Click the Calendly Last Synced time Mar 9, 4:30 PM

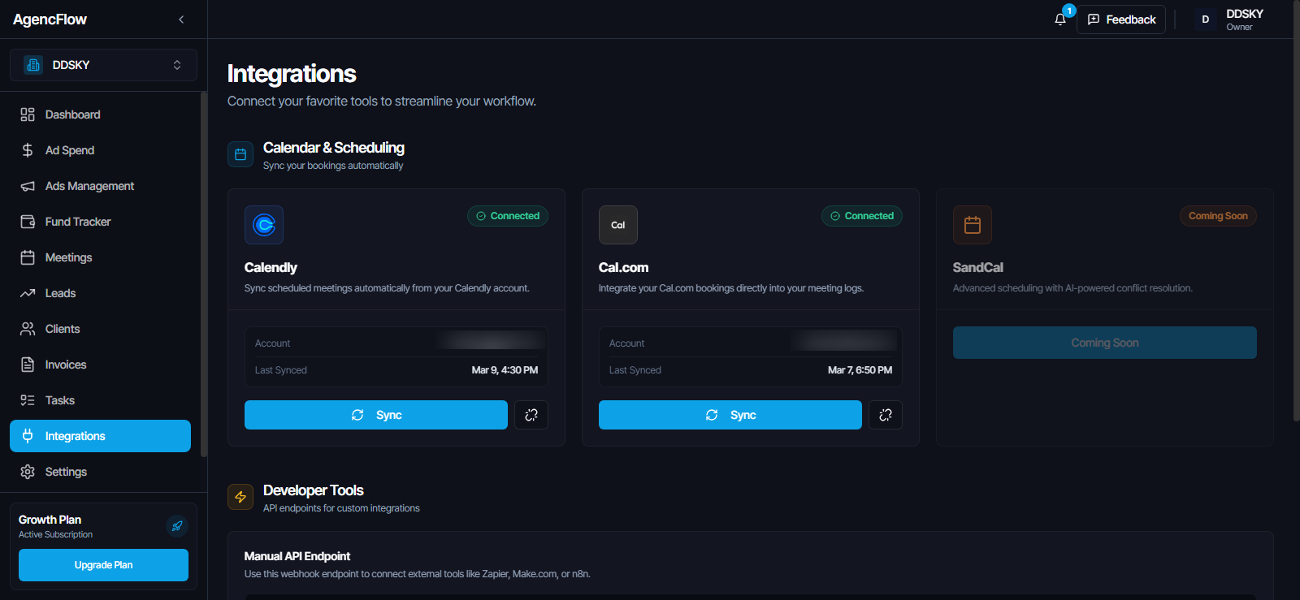point(505,370)
